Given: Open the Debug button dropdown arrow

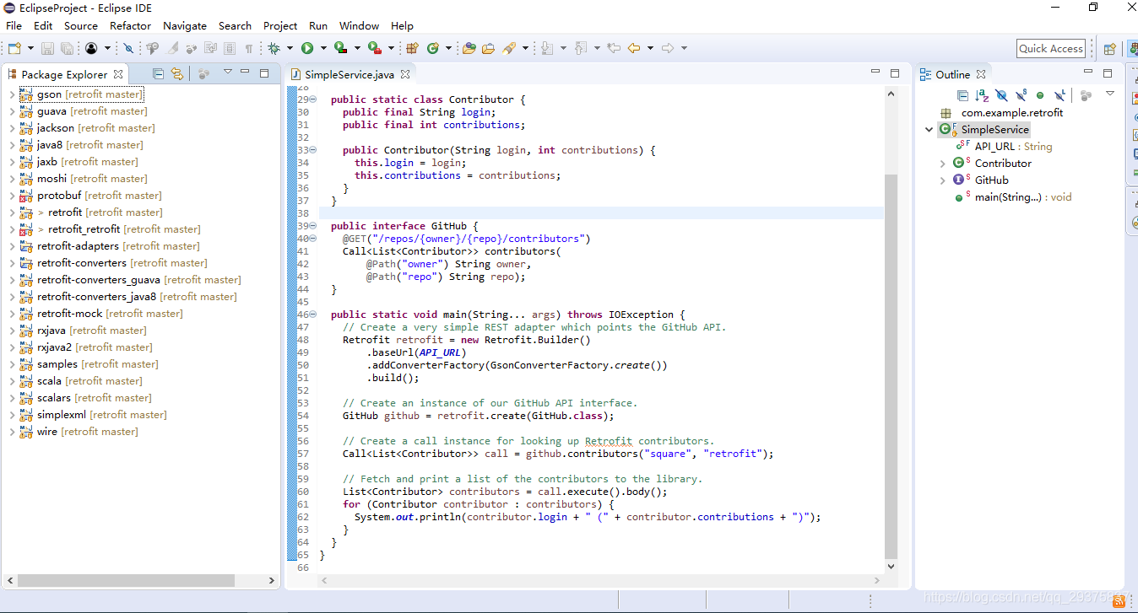Looking at the screenshot, I should 290,48.
